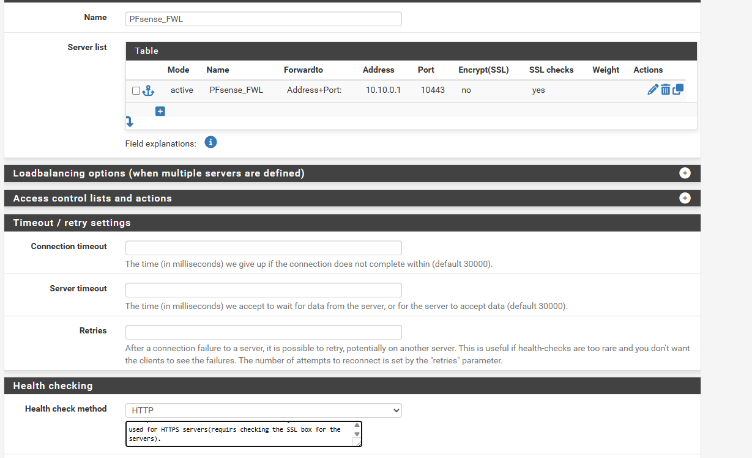Click the 'active' mode cell
752x458 pixels.
tap(182, 90)
